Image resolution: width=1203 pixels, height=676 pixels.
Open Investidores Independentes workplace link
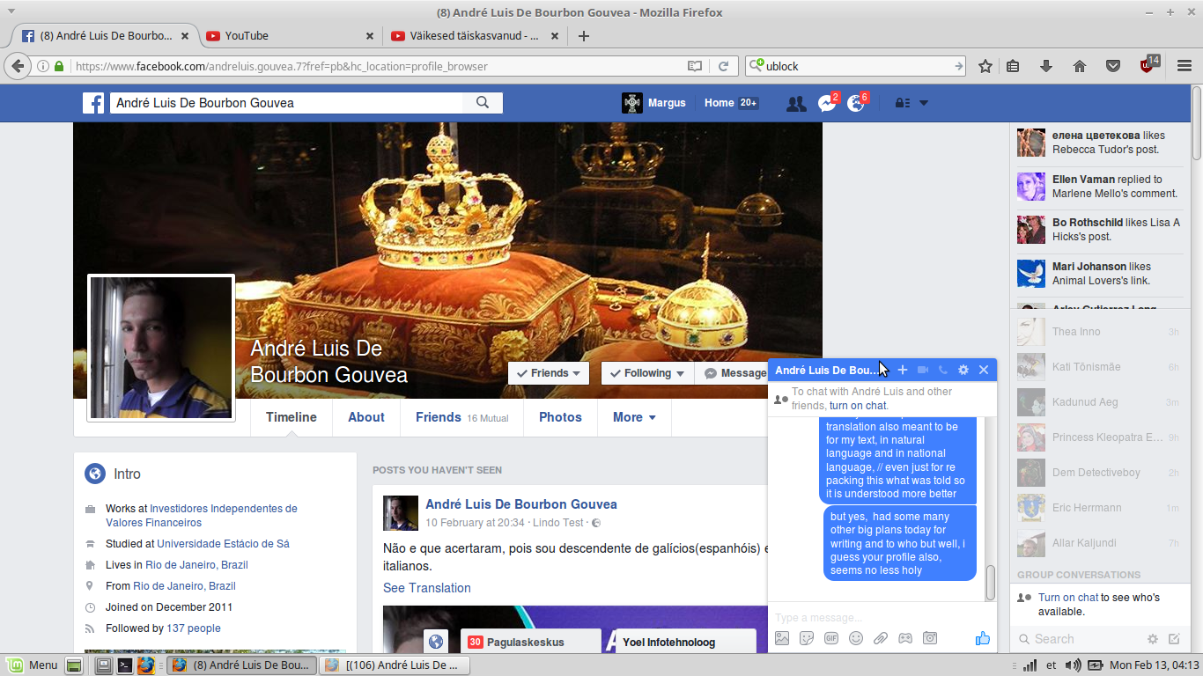[202, 516]
